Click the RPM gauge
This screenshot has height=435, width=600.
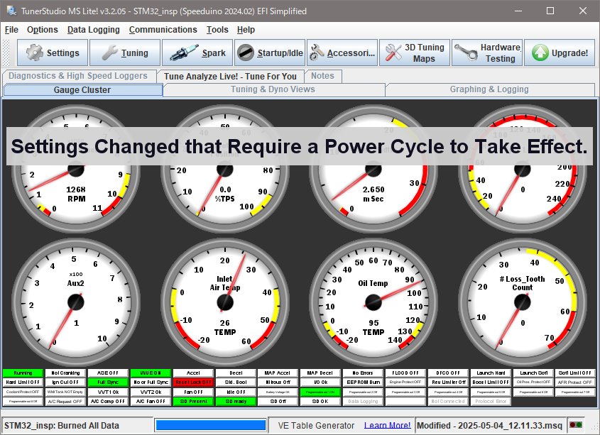point(76,169)
